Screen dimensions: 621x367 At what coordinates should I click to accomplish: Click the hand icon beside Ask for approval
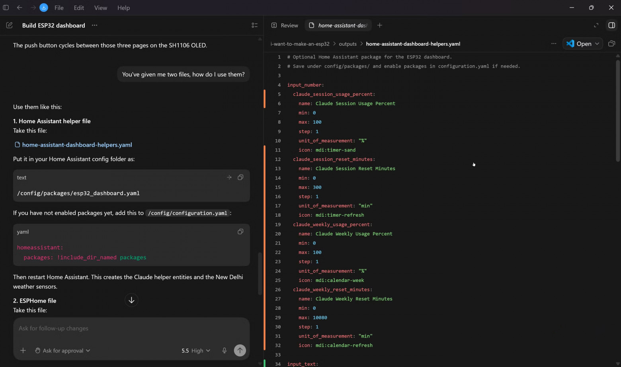click(x=38, y=350)
